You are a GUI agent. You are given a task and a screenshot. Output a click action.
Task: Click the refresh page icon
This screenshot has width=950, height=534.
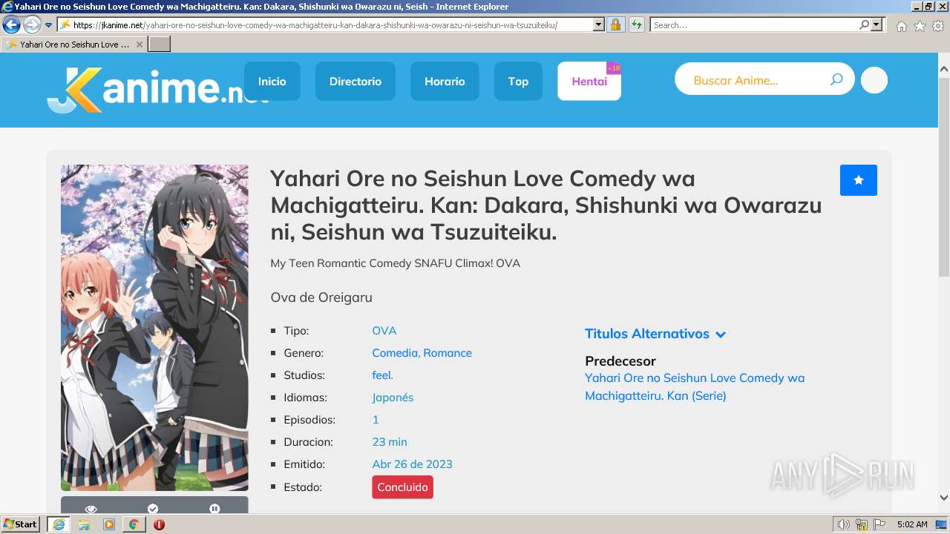click(636, 24)
